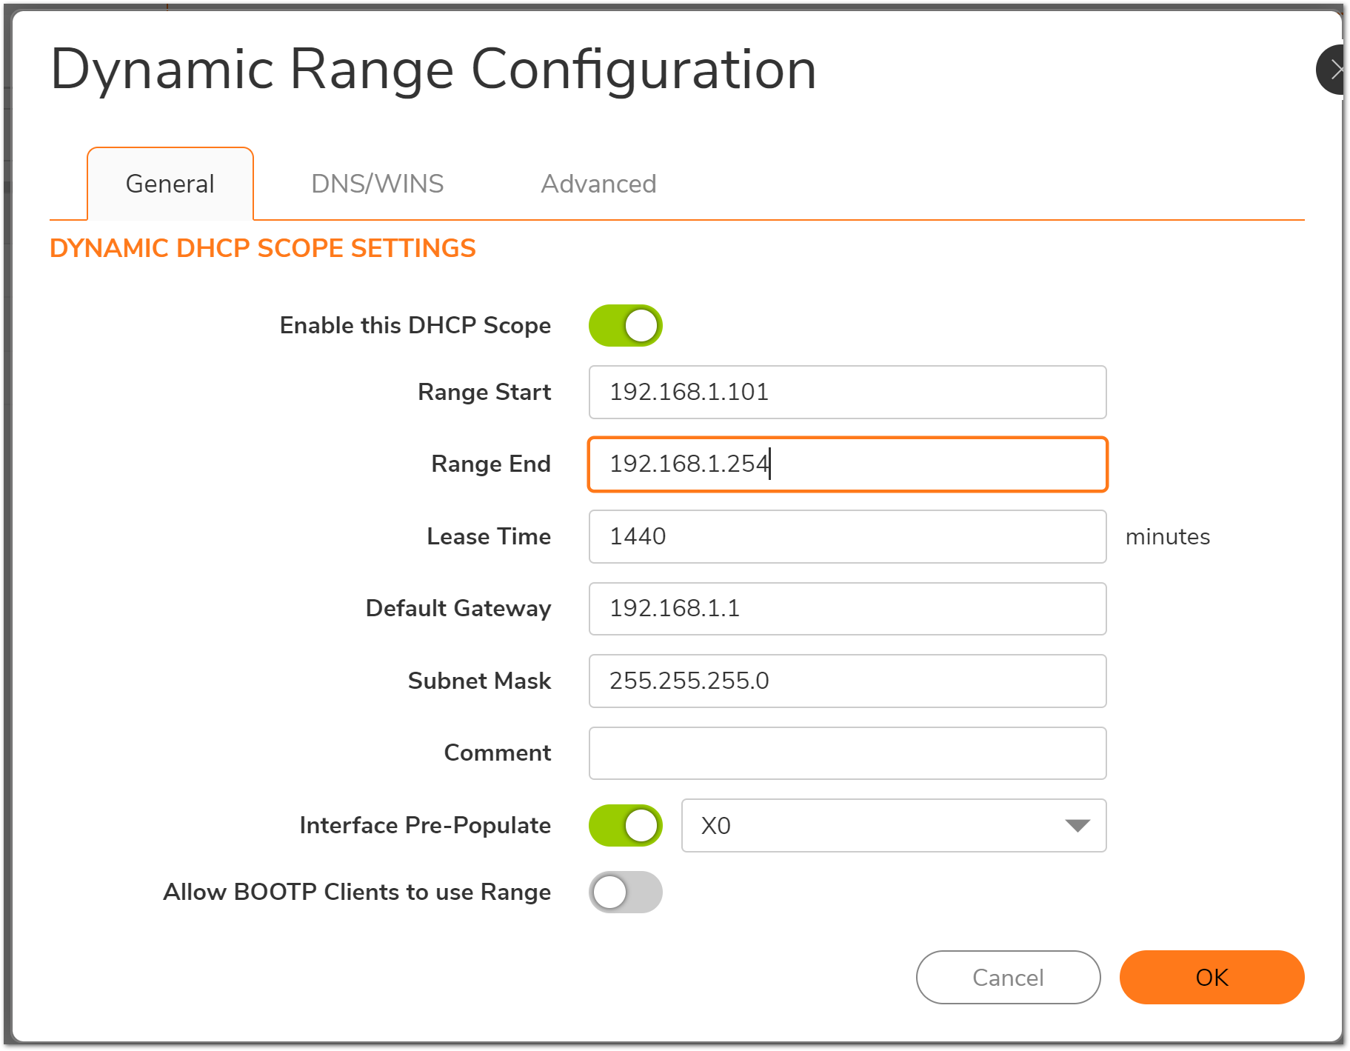
Task: Enable Allow BOOTP Clients to use Range
Action: pyautogui.click(x=625, y=892)
